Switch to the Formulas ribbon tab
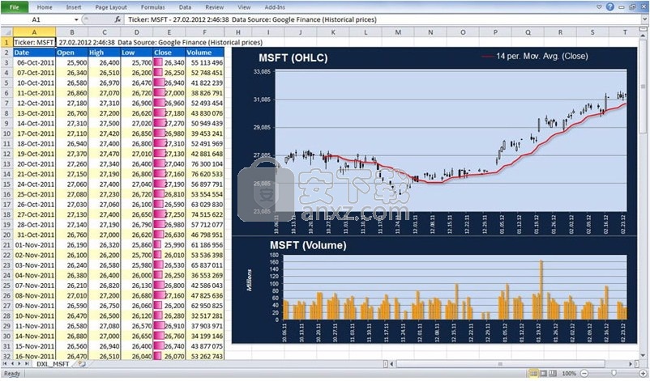650x381 pixels. [x=152, y=6]
